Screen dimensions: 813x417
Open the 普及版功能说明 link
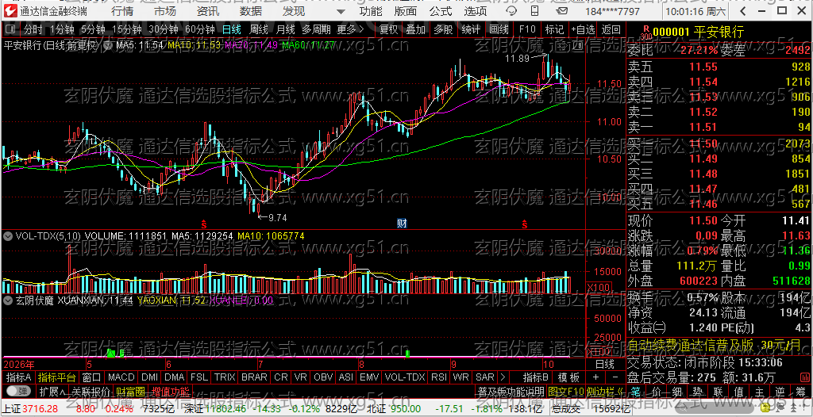point(511,391)
